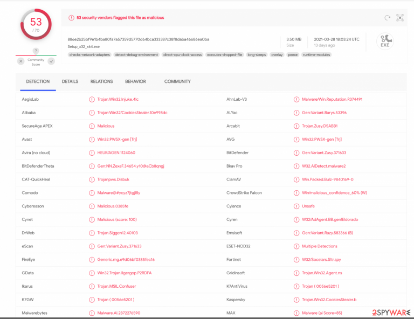Click the executes-dropped-file tag
Viewport: 414px width, 319px height.
[x=225, y=55]
